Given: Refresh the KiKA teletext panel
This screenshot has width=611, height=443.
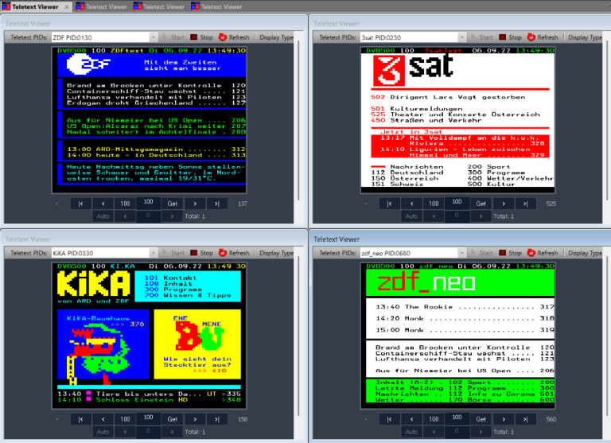Looking at the screenshot, I should coord(234,253).
